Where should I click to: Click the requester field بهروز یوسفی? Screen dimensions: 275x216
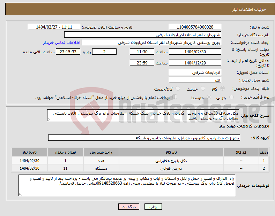(151, 43)
